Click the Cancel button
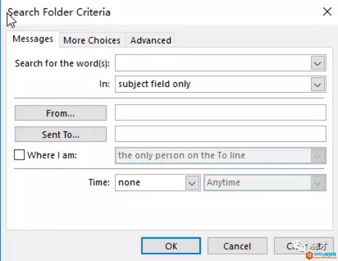The height and width of the screenshot is (261, 338). (237, 246)
